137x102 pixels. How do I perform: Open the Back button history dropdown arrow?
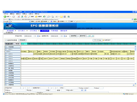[11, 17]
